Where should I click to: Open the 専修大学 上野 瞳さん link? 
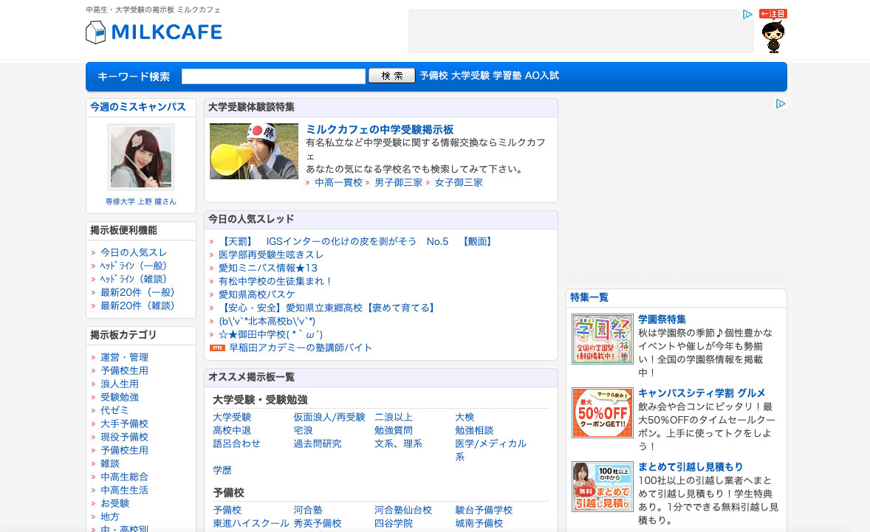pos(141,201)
